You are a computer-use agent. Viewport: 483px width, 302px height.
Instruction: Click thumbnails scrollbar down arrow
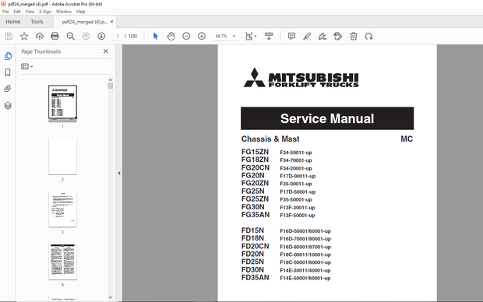pos(111,297)
